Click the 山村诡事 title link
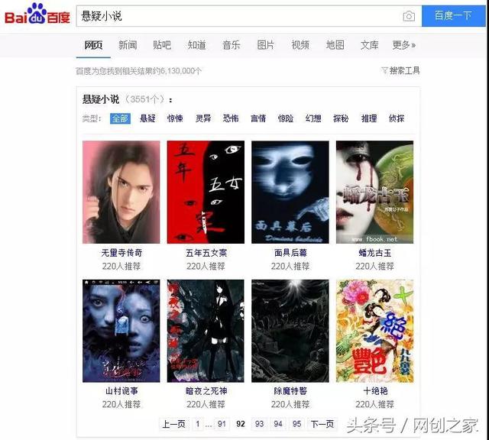This screenshot has width=489, height=440. click(121, 391)
